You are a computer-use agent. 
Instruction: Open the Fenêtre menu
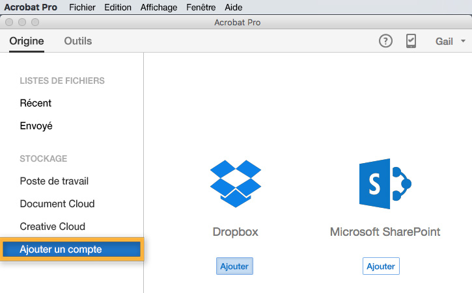pos(201,7)
